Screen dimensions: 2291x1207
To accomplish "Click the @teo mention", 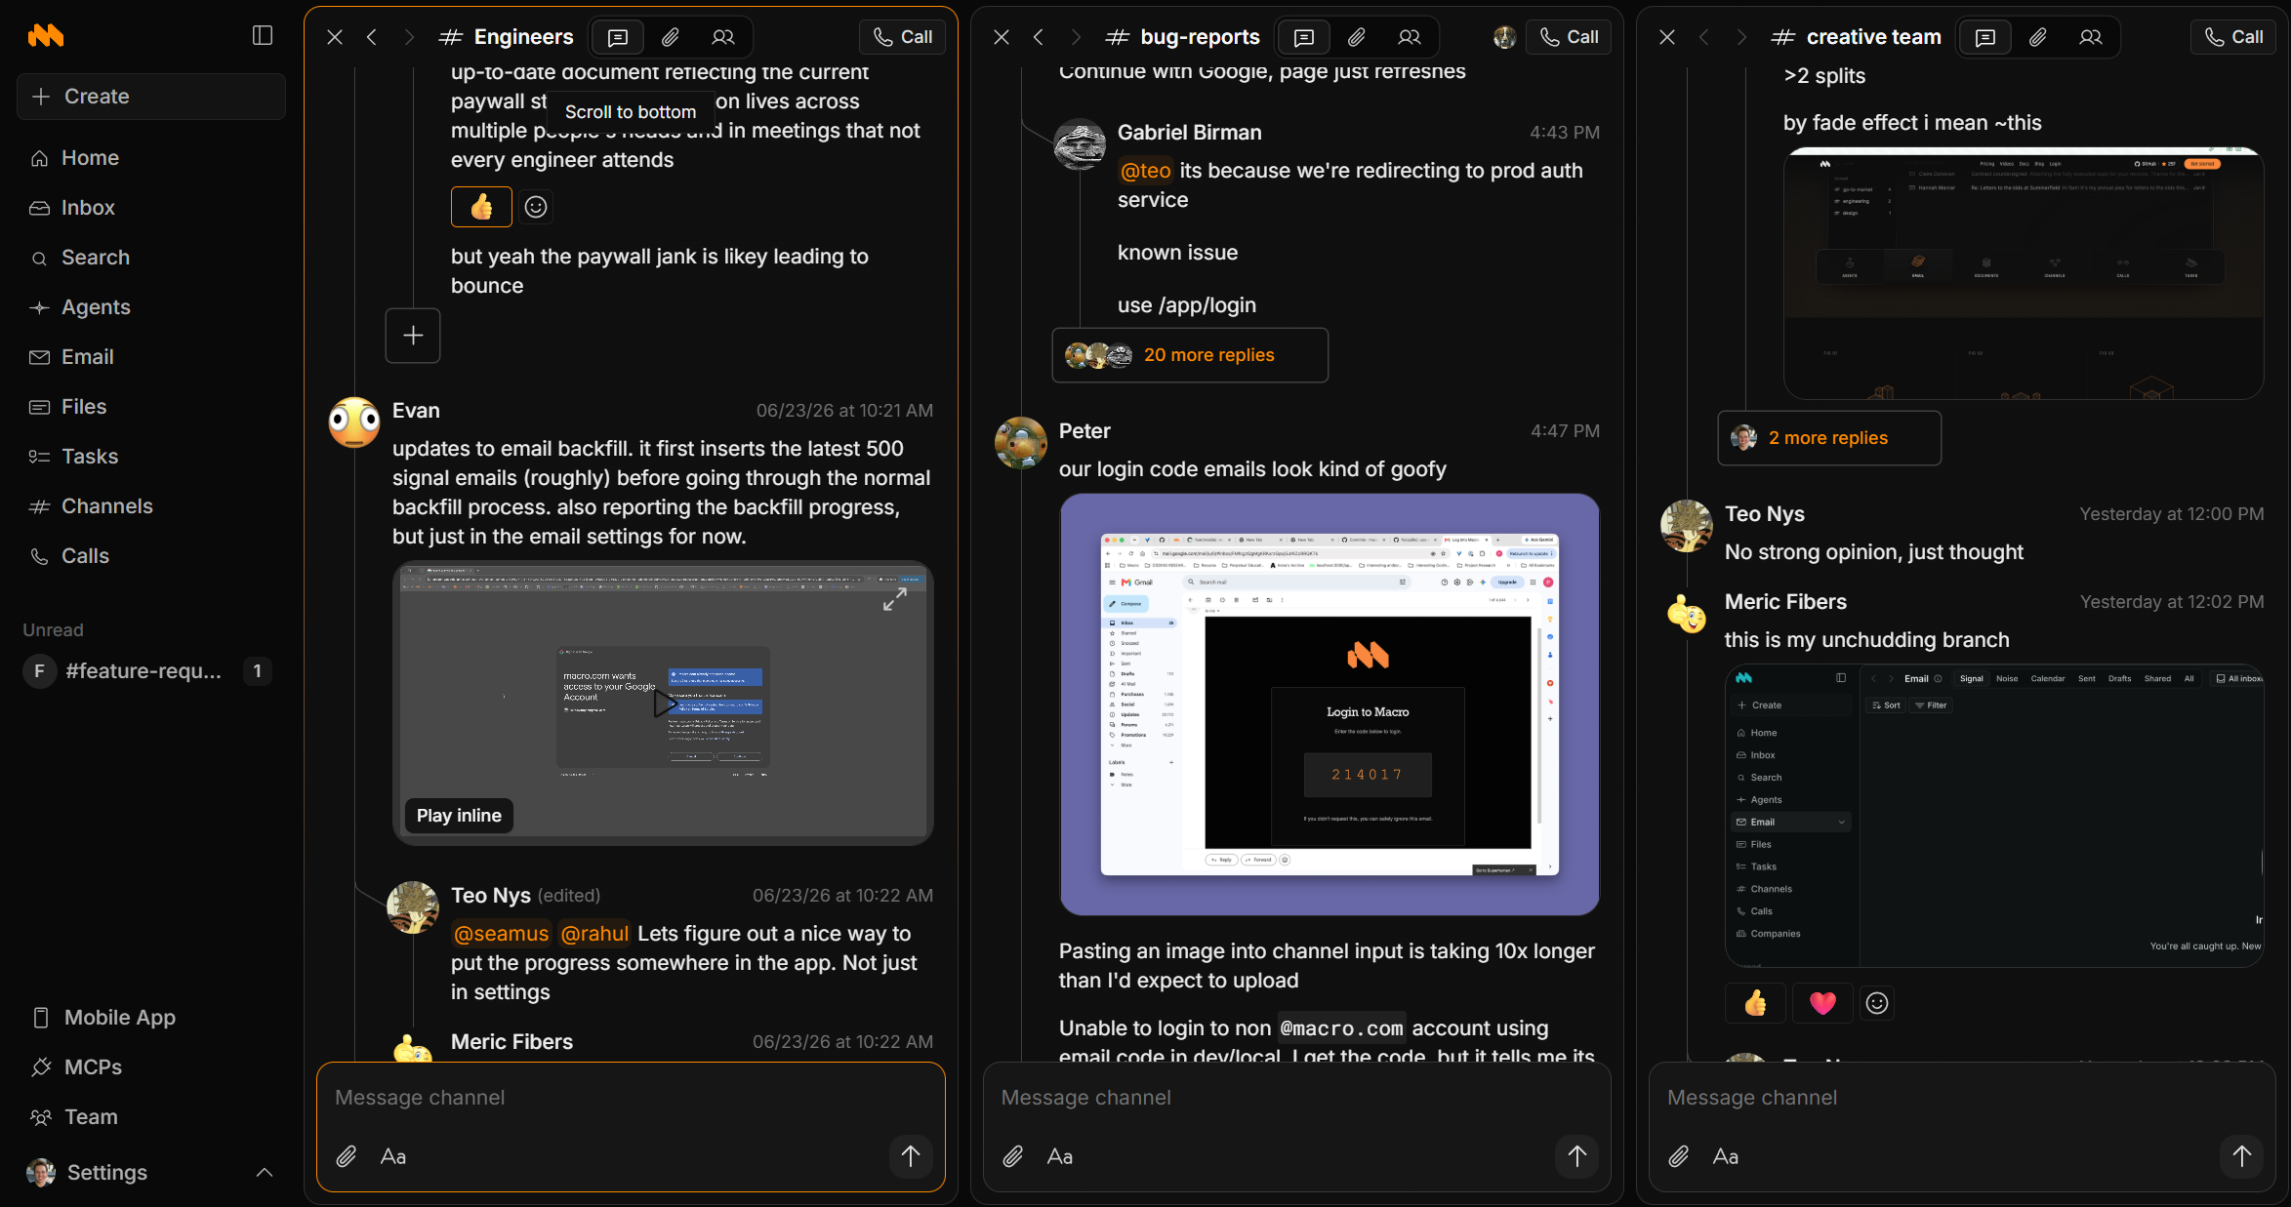I will tap(1146, 171).
